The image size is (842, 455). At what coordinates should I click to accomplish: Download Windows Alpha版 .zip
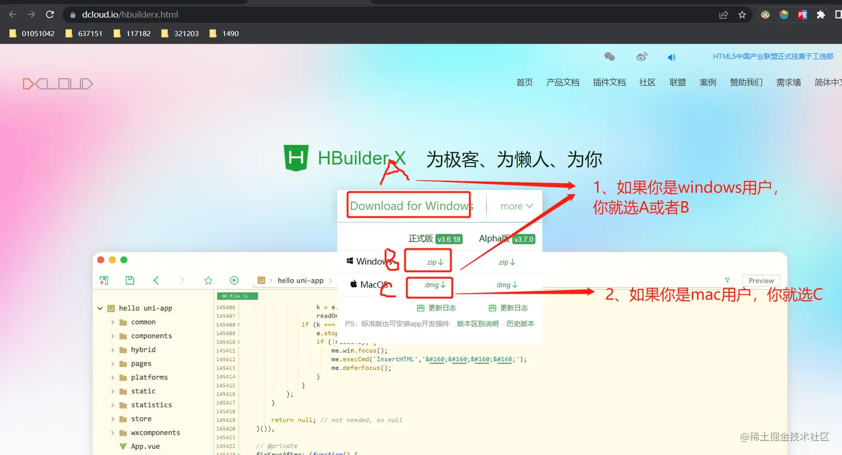pos(507,262)
